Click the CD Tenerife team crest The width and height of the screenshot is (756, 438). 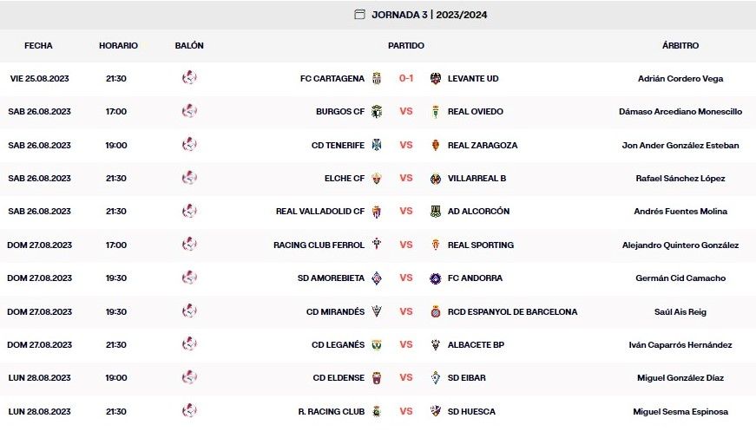(x=377, y=145)
